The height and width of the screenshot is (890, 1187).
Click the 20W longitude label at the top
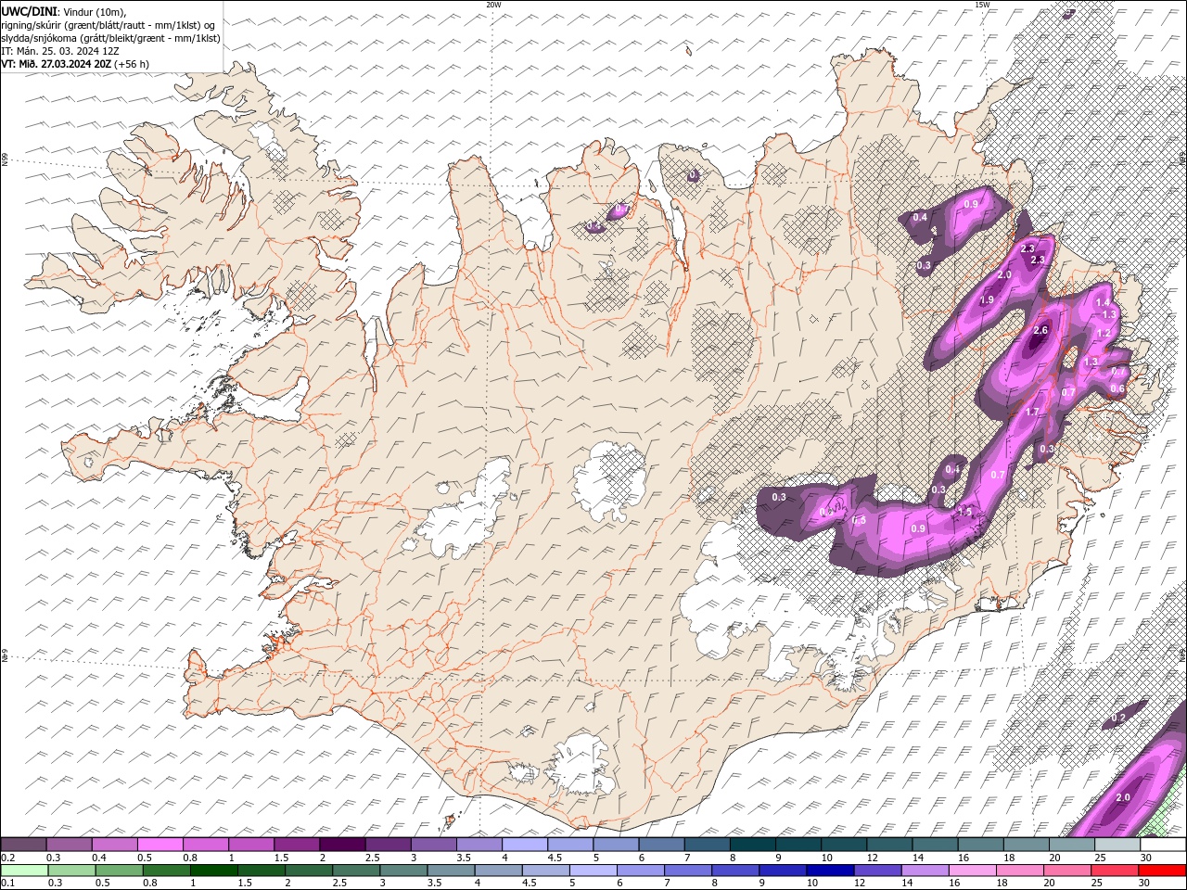point(493,5)
